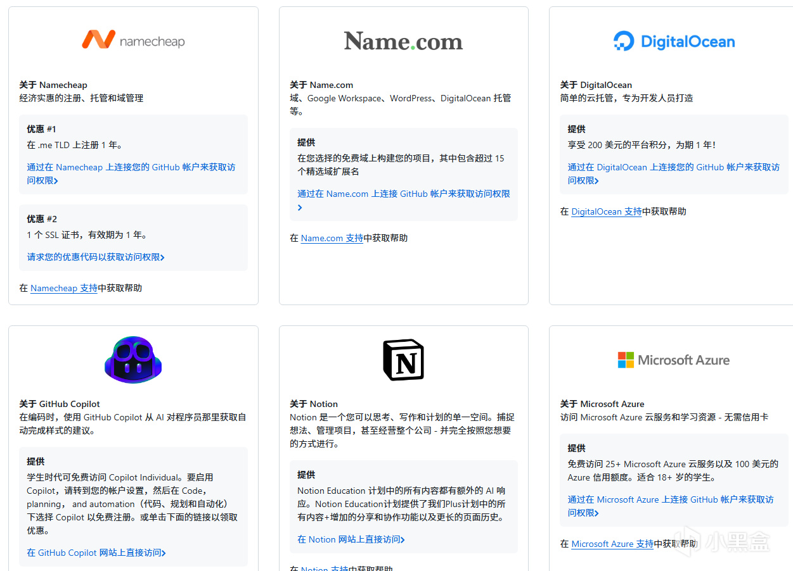Click the Copilot Individual free access text
Image resolution: width=793 pixels, height=571 pixels.
[132, 504]
